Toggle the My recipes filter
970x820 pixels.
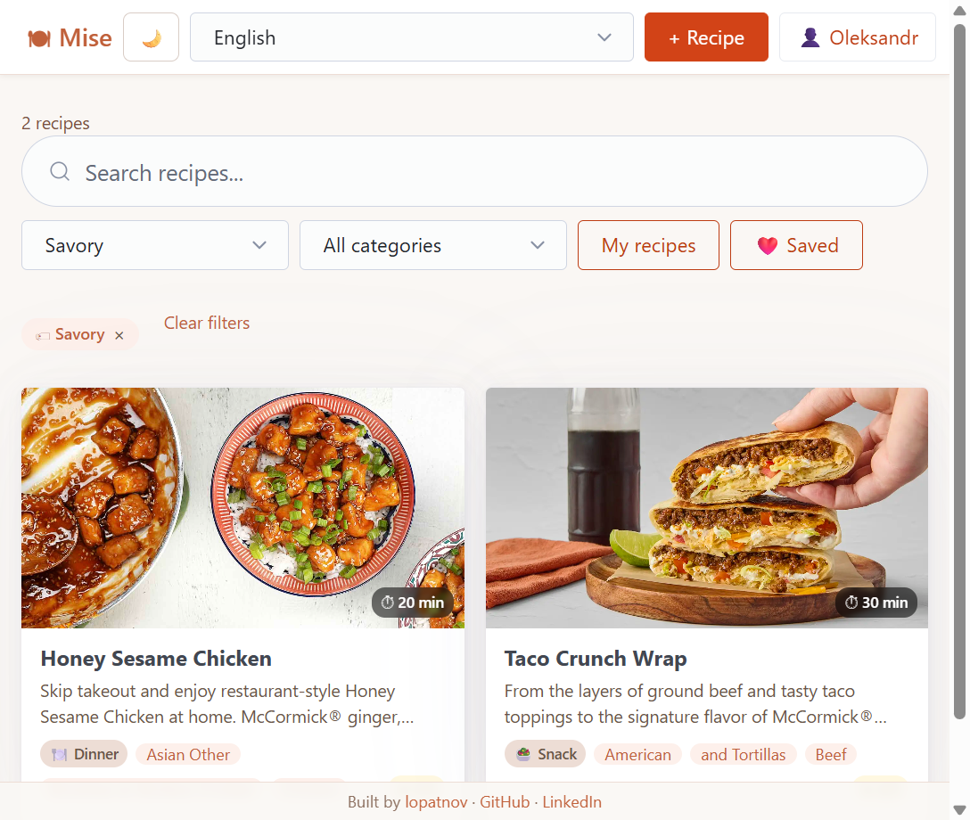(648, 245)
